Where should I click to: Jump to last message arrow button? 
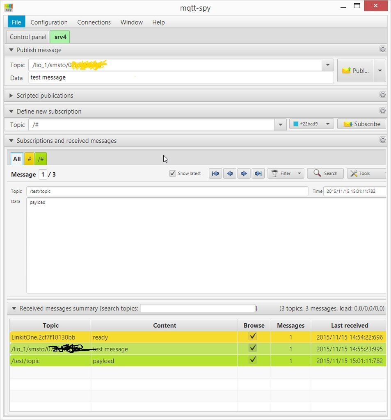click(x=258, y=173)
